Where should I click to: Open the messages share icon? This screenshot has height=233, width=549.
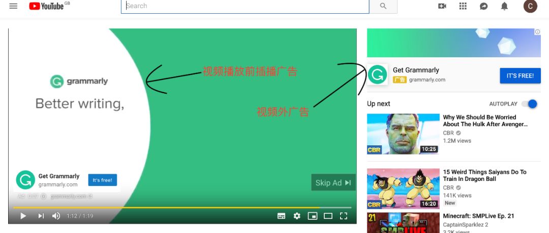click(483, 6)
